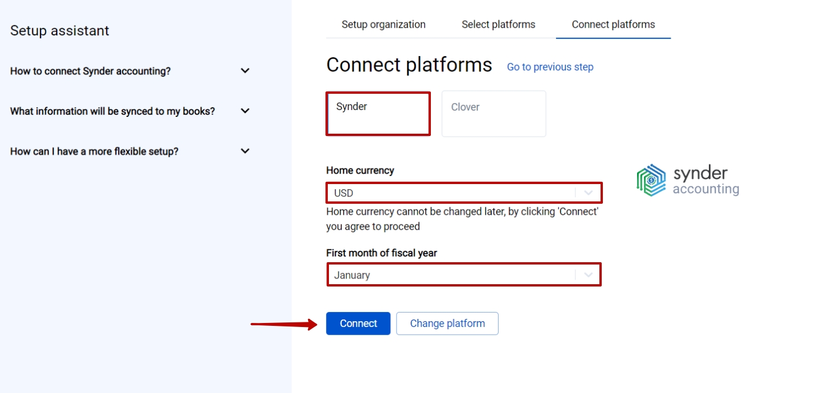This screenshot has height=393, width=827.
Task: Expand 'How can I have a more flexible setup?' chevron
Action: 245,151
